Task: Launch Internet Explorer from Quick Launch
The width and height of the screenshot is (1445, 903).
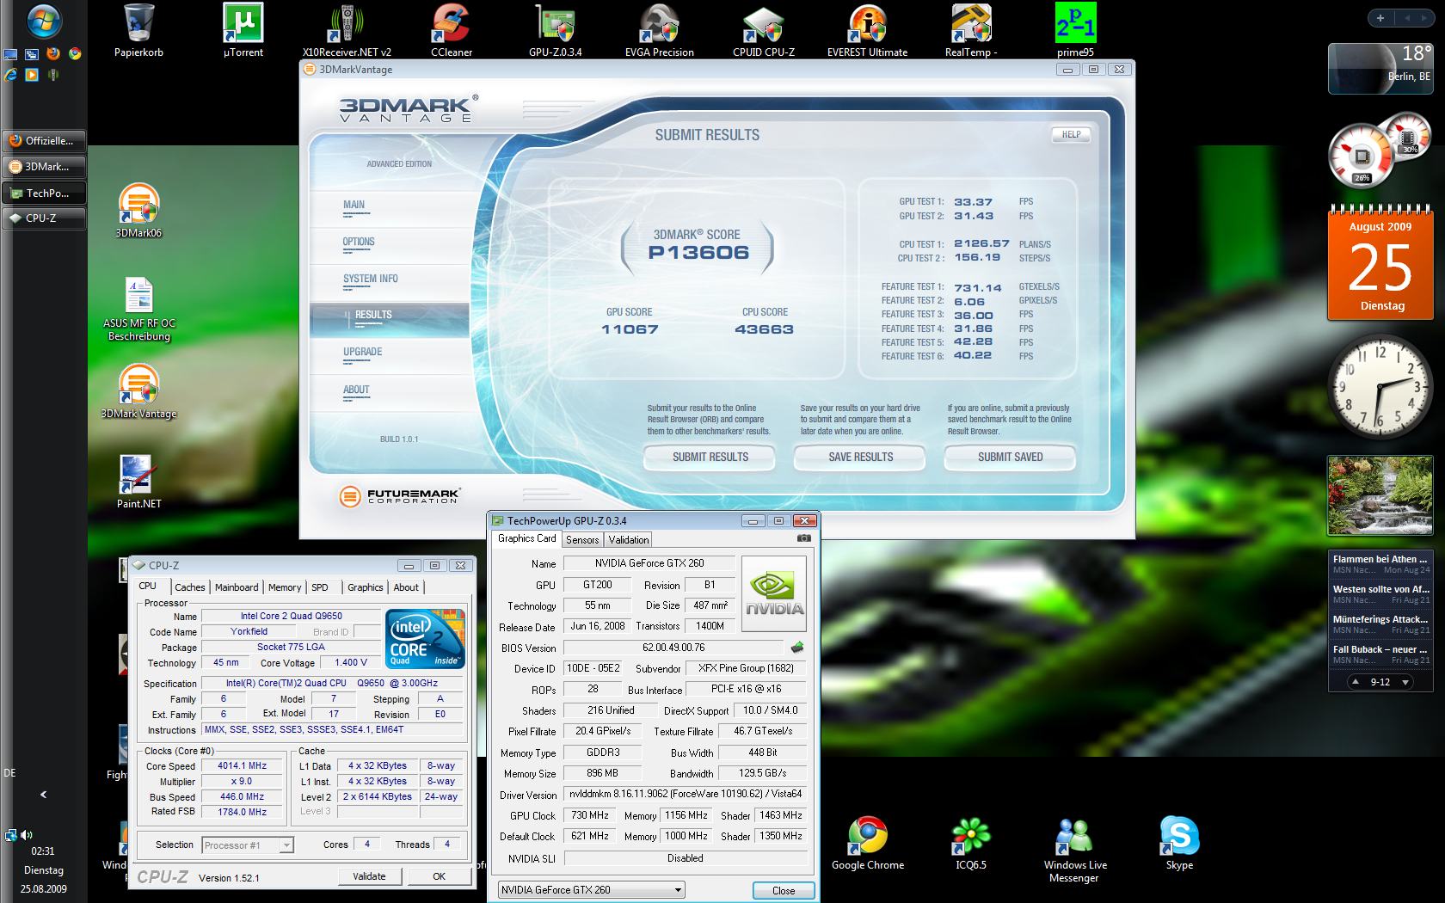Action: (10, 75)
